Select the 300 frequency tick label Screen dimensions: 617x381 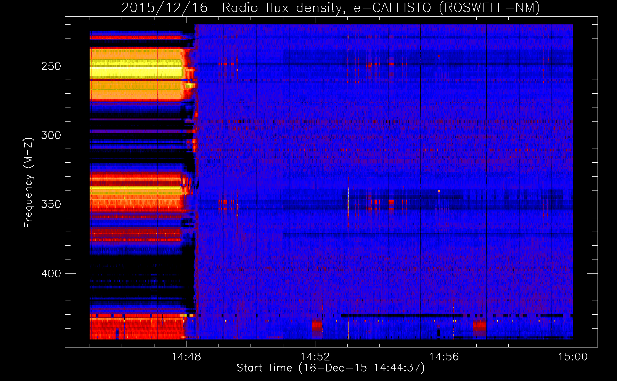coord(51,135)
